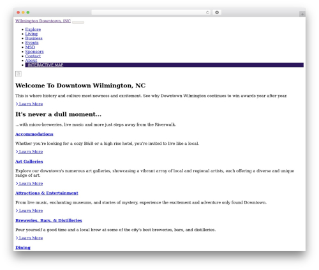Click Learn More under Breweries, Bars, & Distilleries

coord(29,238)
